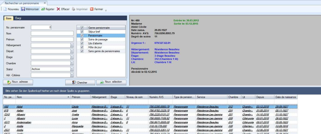Uncheck the Séjour bref checkbox

pos(82,32)
